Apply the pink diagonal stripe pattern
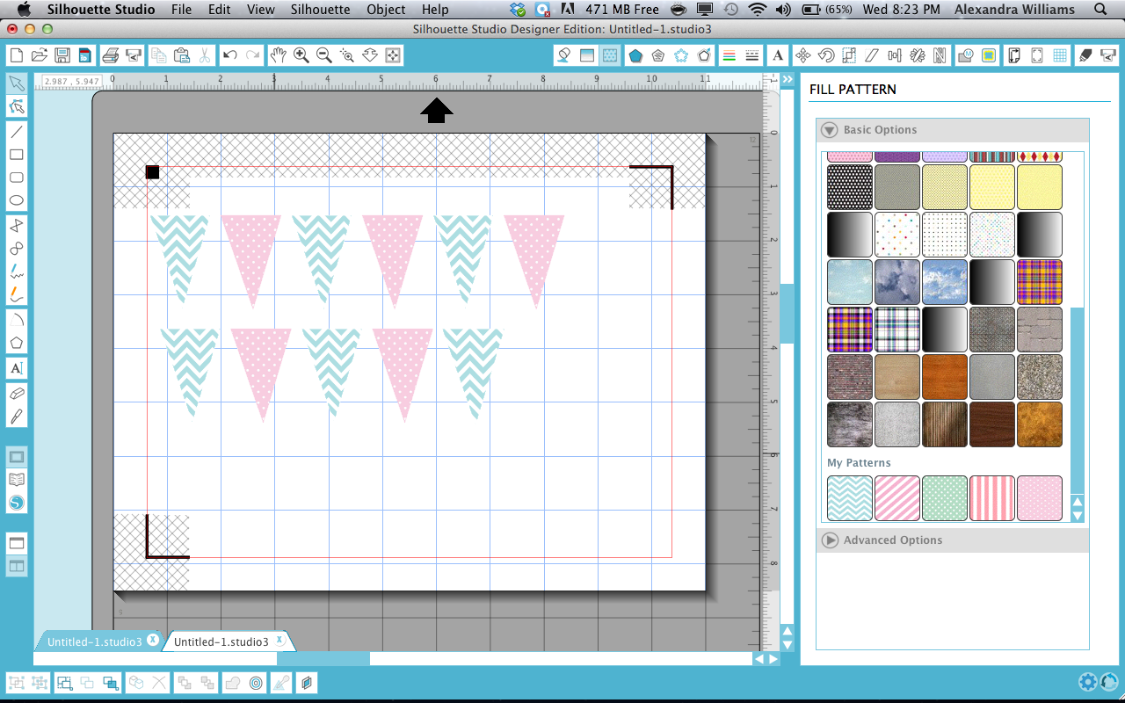 point(897,498)
